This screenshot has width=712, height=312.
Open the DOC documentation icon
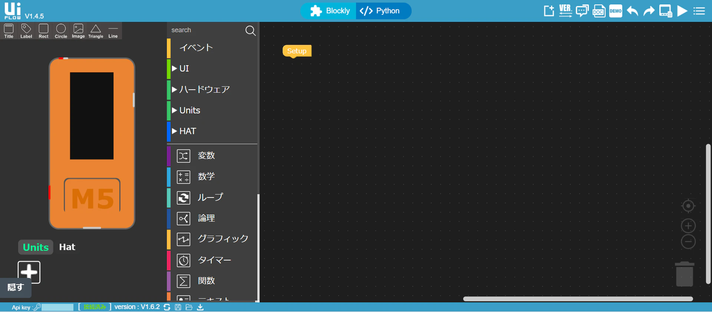[599, 11]
